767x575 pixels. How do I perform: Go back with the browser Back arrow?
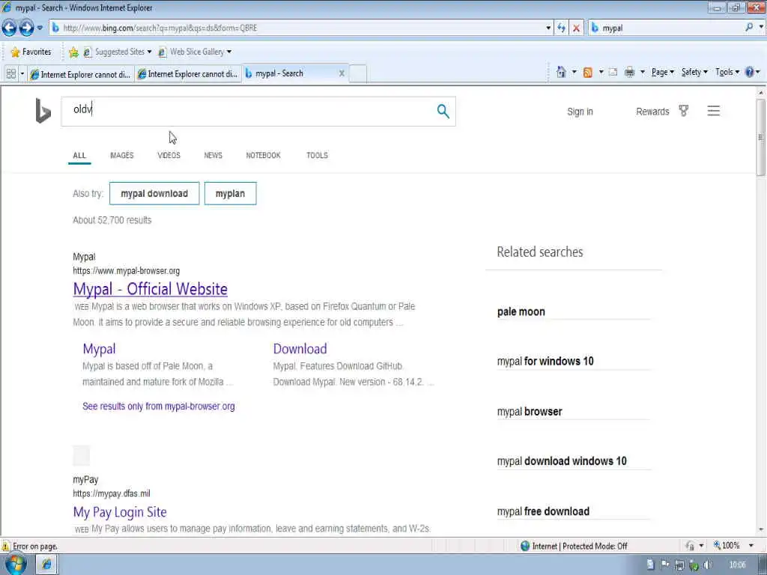[9, 28]
